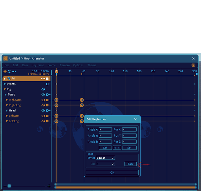Click the orange X icon in menu bar

(x=193, y=65)
